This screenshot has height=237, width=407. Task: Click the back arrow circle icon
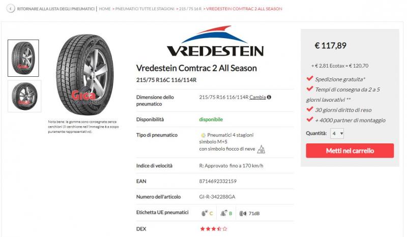coord(10,9)
